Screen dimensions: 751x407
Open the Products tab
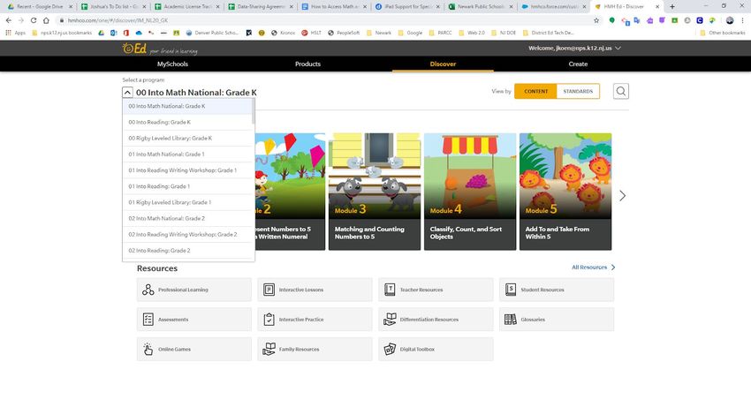307,64
